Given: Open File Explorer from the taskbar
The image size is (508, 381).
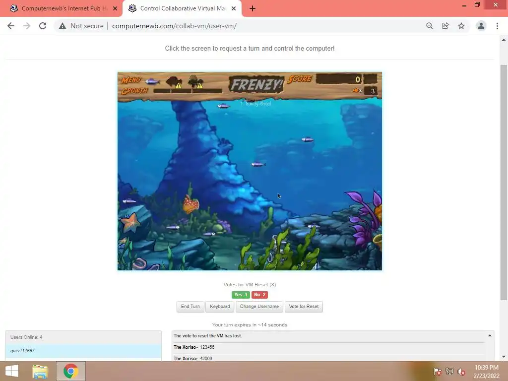Looking at the screenshot, I should [x=40, y=371].
